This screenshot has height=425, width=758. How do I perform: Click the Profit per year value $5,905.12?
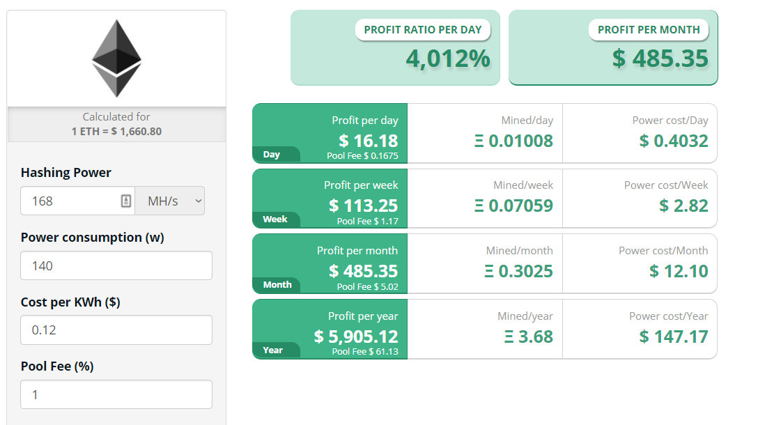(x=356, y=336)
